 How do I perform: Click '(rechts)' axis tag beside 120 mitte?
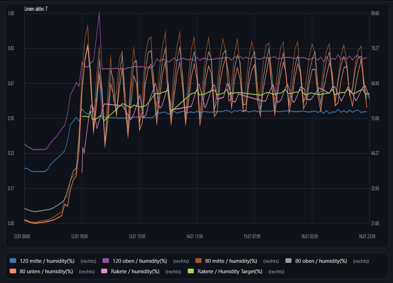click(x=88, y=261)
